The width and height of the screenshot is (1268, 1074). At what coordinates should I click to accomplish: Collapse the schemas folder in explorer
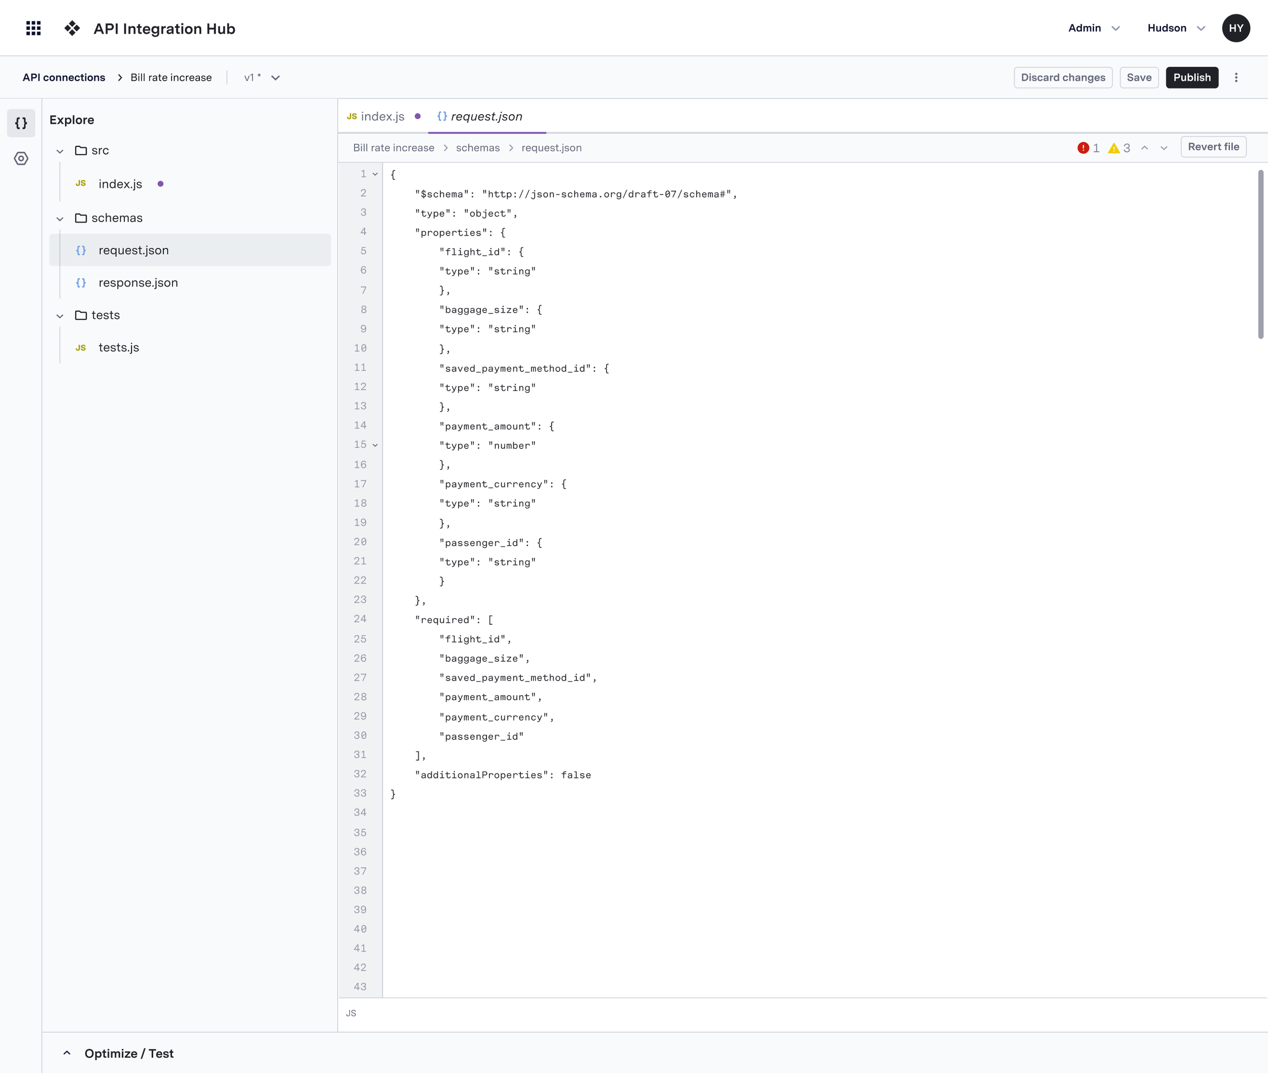tap(60, 219)
